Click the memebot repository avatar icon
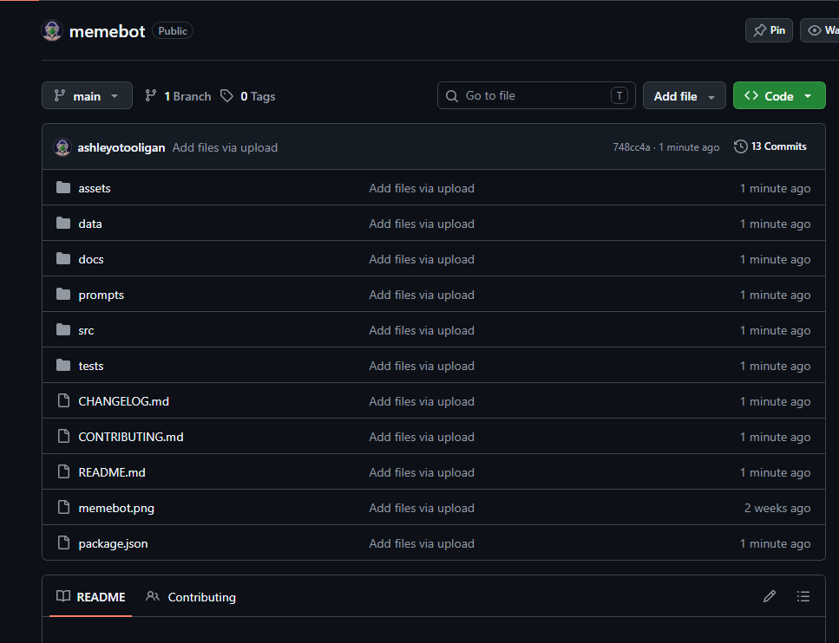 (x=52, y=31)
